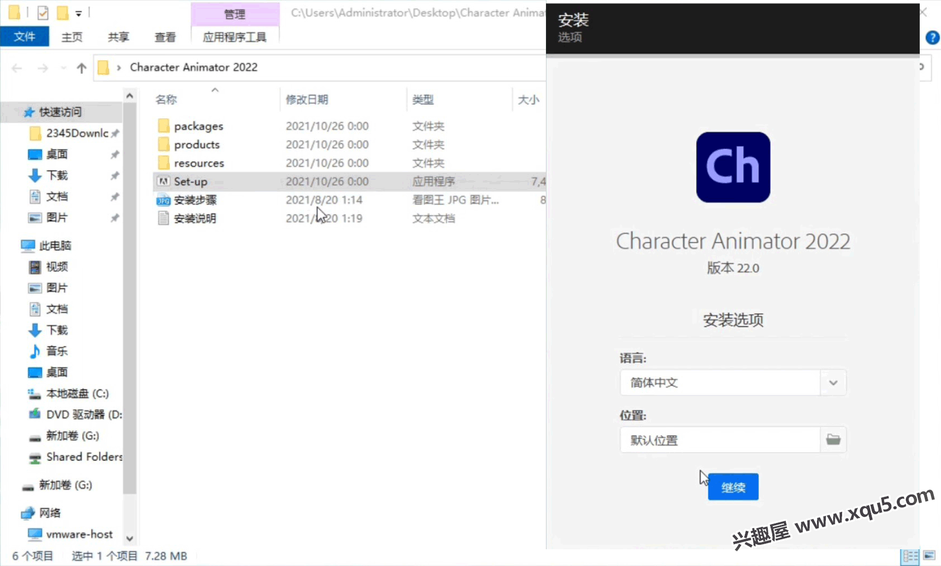Select 下载 under quick access
941x566 pixels.
(x=57, y=175)
